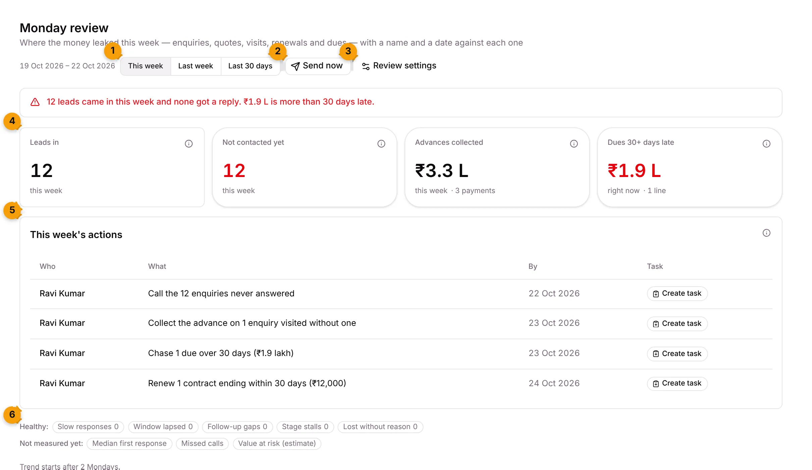Open info icon on Advances collected card
Image resolution: width=812 pixels, height=470 pixels.
tap(574, 143)
